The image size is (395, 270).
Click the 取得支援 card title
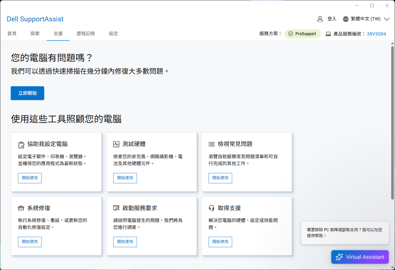tap(229, 208)
